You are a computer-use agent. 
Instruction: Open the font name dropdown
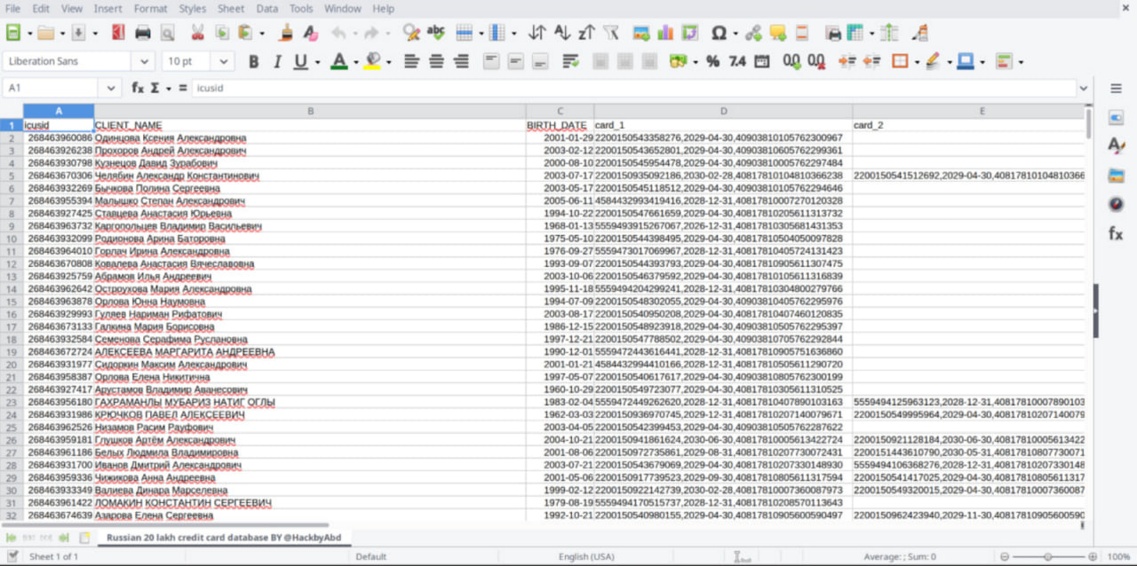pyautogui.click(x=143, y=61)
